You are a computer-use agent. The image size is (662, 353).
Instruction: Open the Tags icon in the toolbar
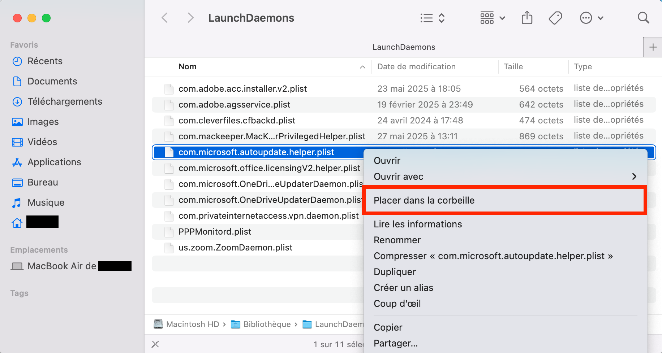(x=555, y=18)
